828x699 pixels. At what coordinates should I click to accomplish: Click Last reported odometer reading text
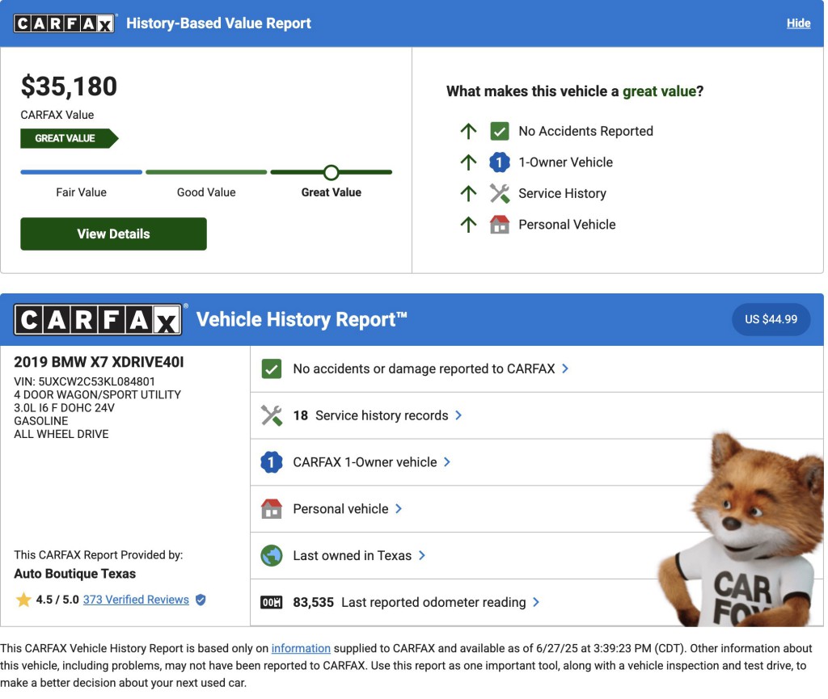click(x=433, y=603)
